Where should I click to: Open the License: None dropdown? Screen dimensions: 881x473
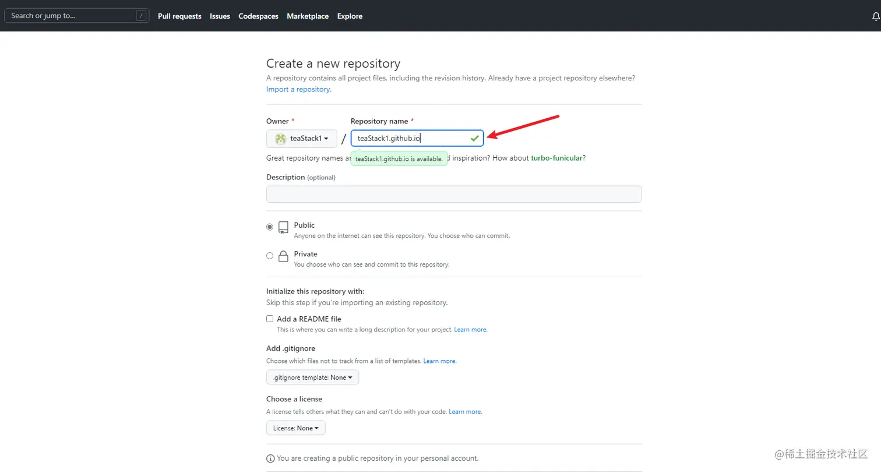point(296,428)
